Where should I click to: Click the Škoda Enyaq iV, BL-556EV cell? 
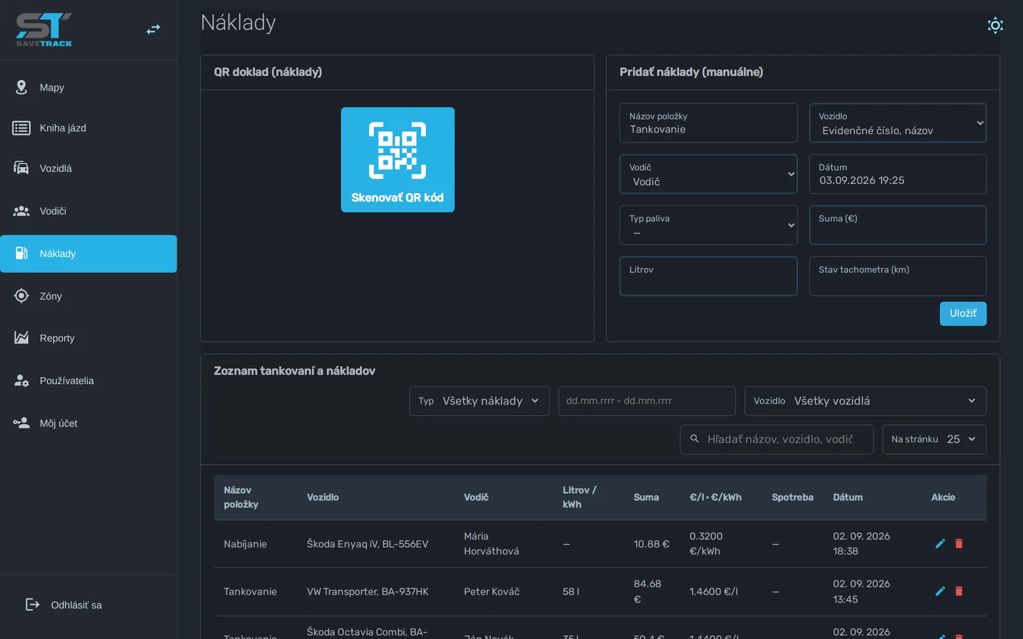click(x=368, y=544)
